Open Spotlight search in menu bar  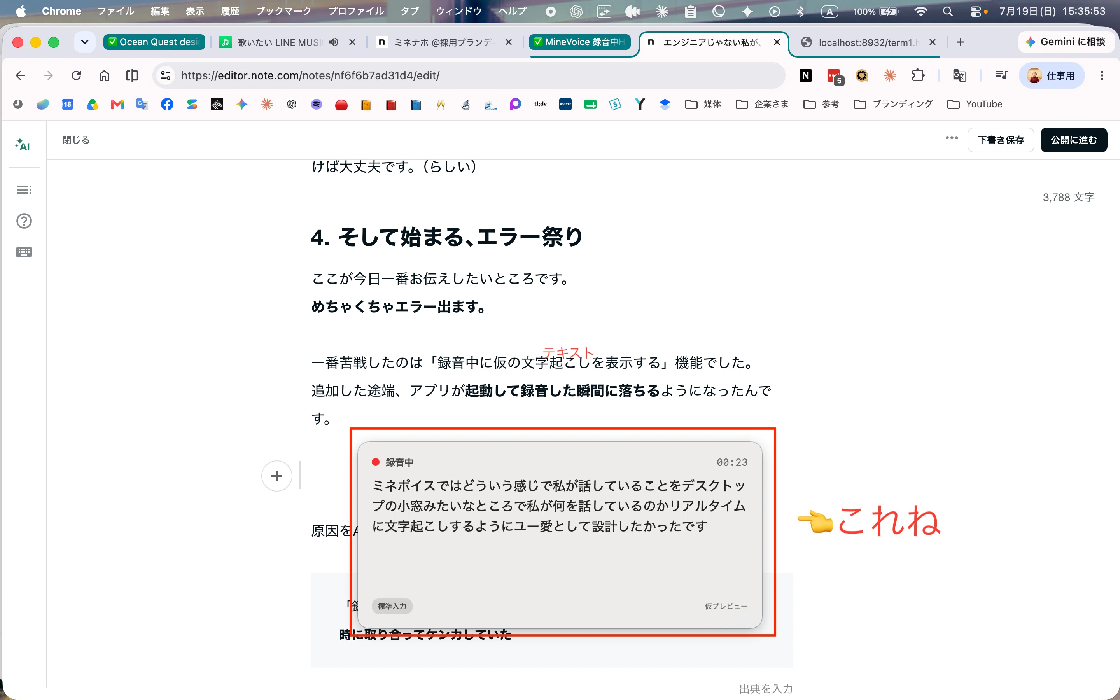pyautogui.click(x=947, y=11)
